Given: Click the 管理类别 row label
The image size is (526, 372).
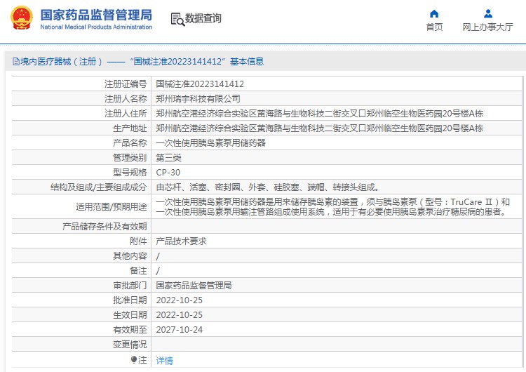Looking at the screenshot, I should point(130,158).
